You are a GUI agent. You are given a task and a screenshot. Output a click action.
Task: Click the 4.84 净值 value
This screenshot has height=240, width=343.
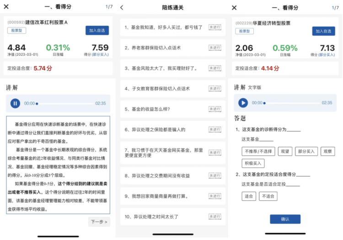(x=16, y=48)
